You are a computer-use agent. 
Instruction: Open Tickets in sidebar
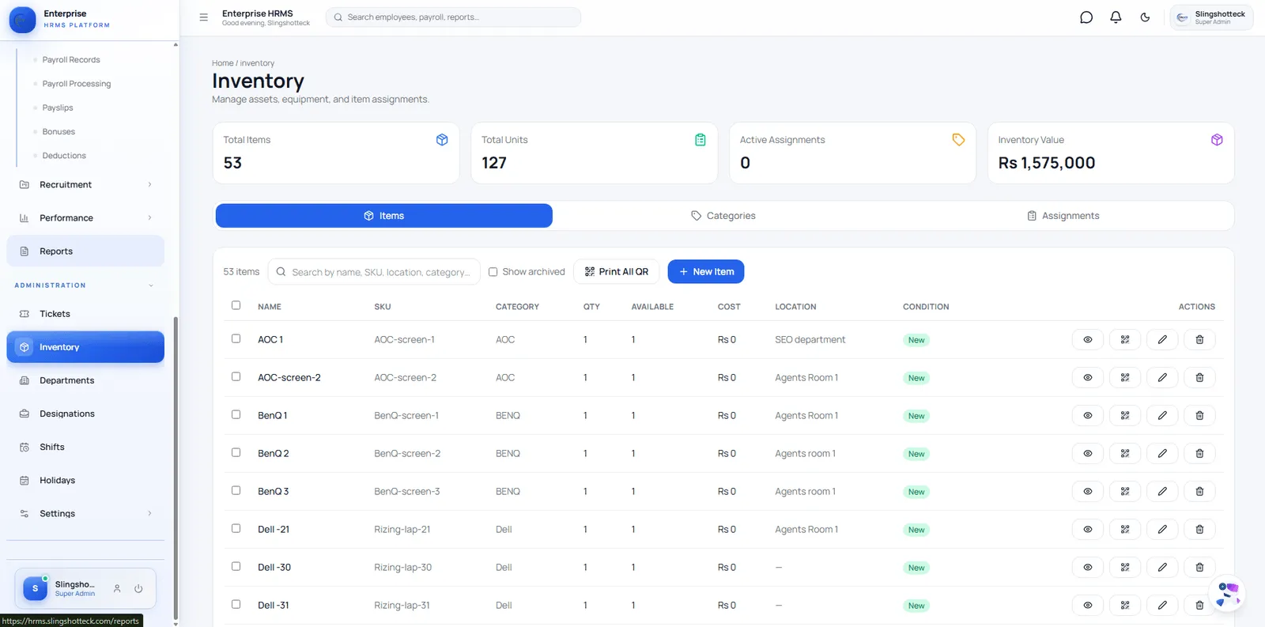[x=85, y=314]
